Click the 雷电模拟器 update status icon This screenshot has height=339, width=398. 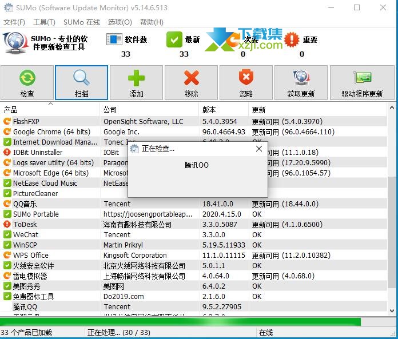(x=7, y=276)
